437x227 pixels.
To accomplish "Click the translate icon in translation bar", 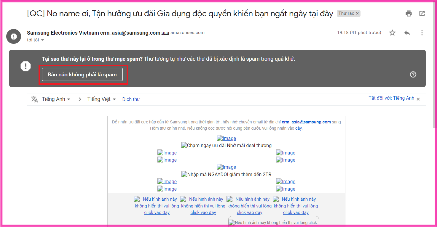I will point(34,99).
